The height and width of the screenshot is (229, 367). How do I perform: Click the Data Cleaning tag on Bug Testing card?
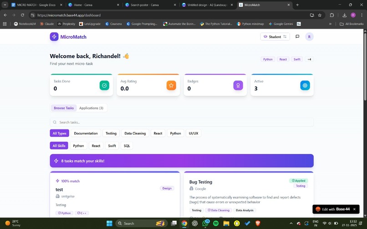[219, 210]
